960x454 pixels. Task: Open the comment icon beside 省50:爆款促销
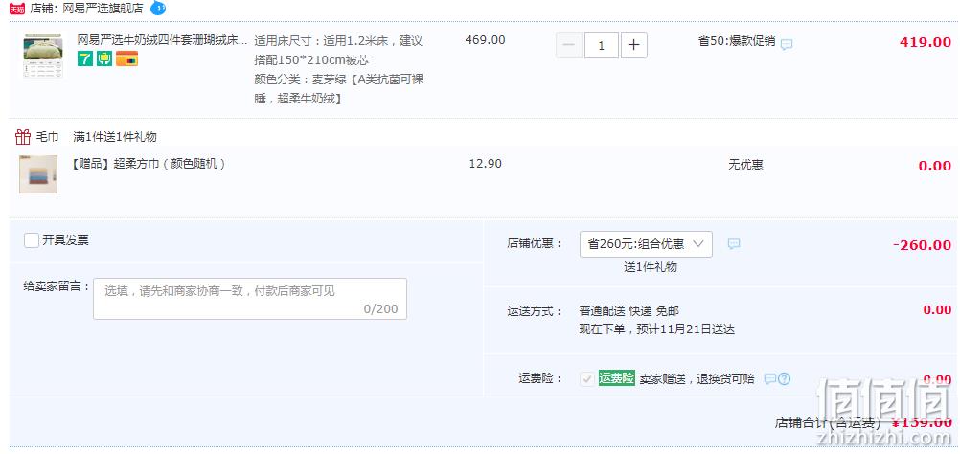tap(787, 44)
